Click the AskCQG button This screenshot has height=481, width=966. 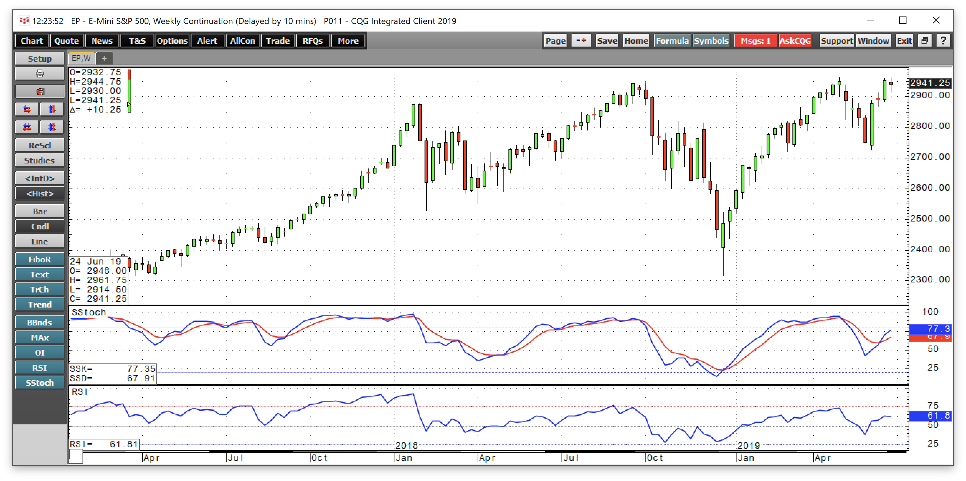coord(795,41)
